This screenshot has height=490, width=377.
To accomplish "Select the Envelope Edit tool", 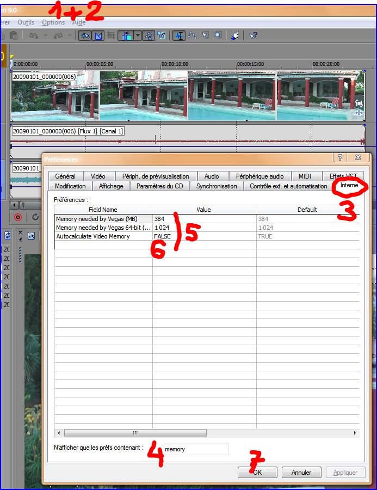I will click(192, 35).
